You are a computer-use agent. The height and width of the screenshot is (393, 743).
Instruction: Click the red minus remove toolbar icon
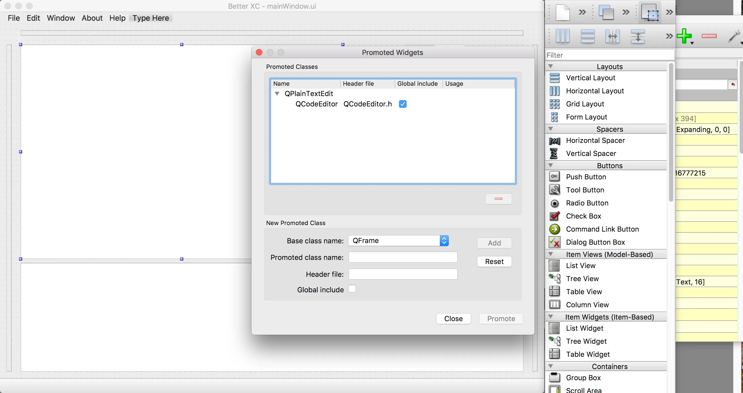point(709,36)
